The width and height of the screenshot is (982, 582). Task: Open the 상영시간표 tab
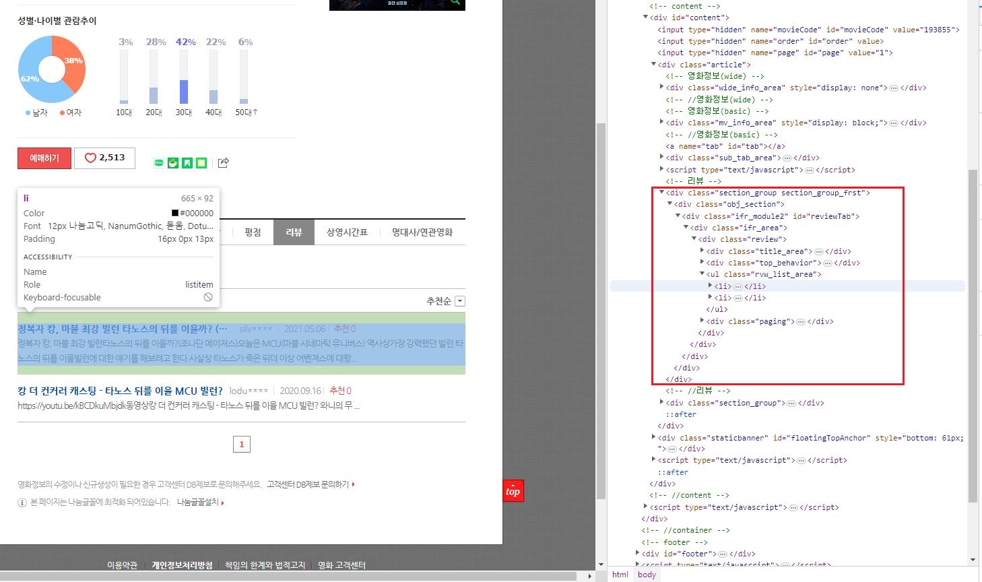tap(347, 232)
